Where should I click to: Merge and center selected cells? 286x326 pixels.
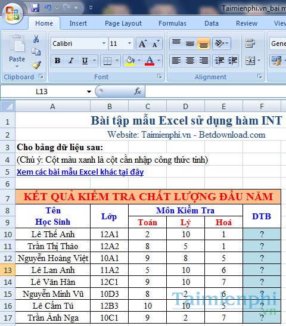[x=250, y=61]
